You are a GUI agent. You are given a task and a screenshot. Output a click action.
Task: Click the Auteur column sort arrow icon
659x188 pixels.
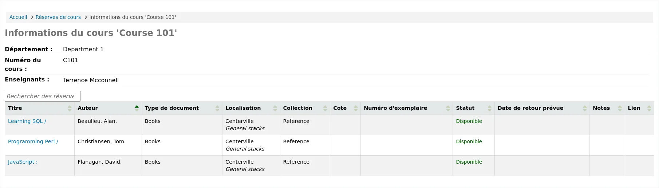point(137,108)
